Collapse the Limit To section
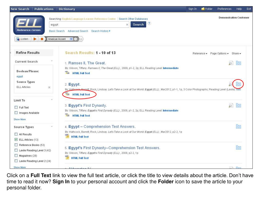Screen dimensions: 263x197 pos(52,100)
